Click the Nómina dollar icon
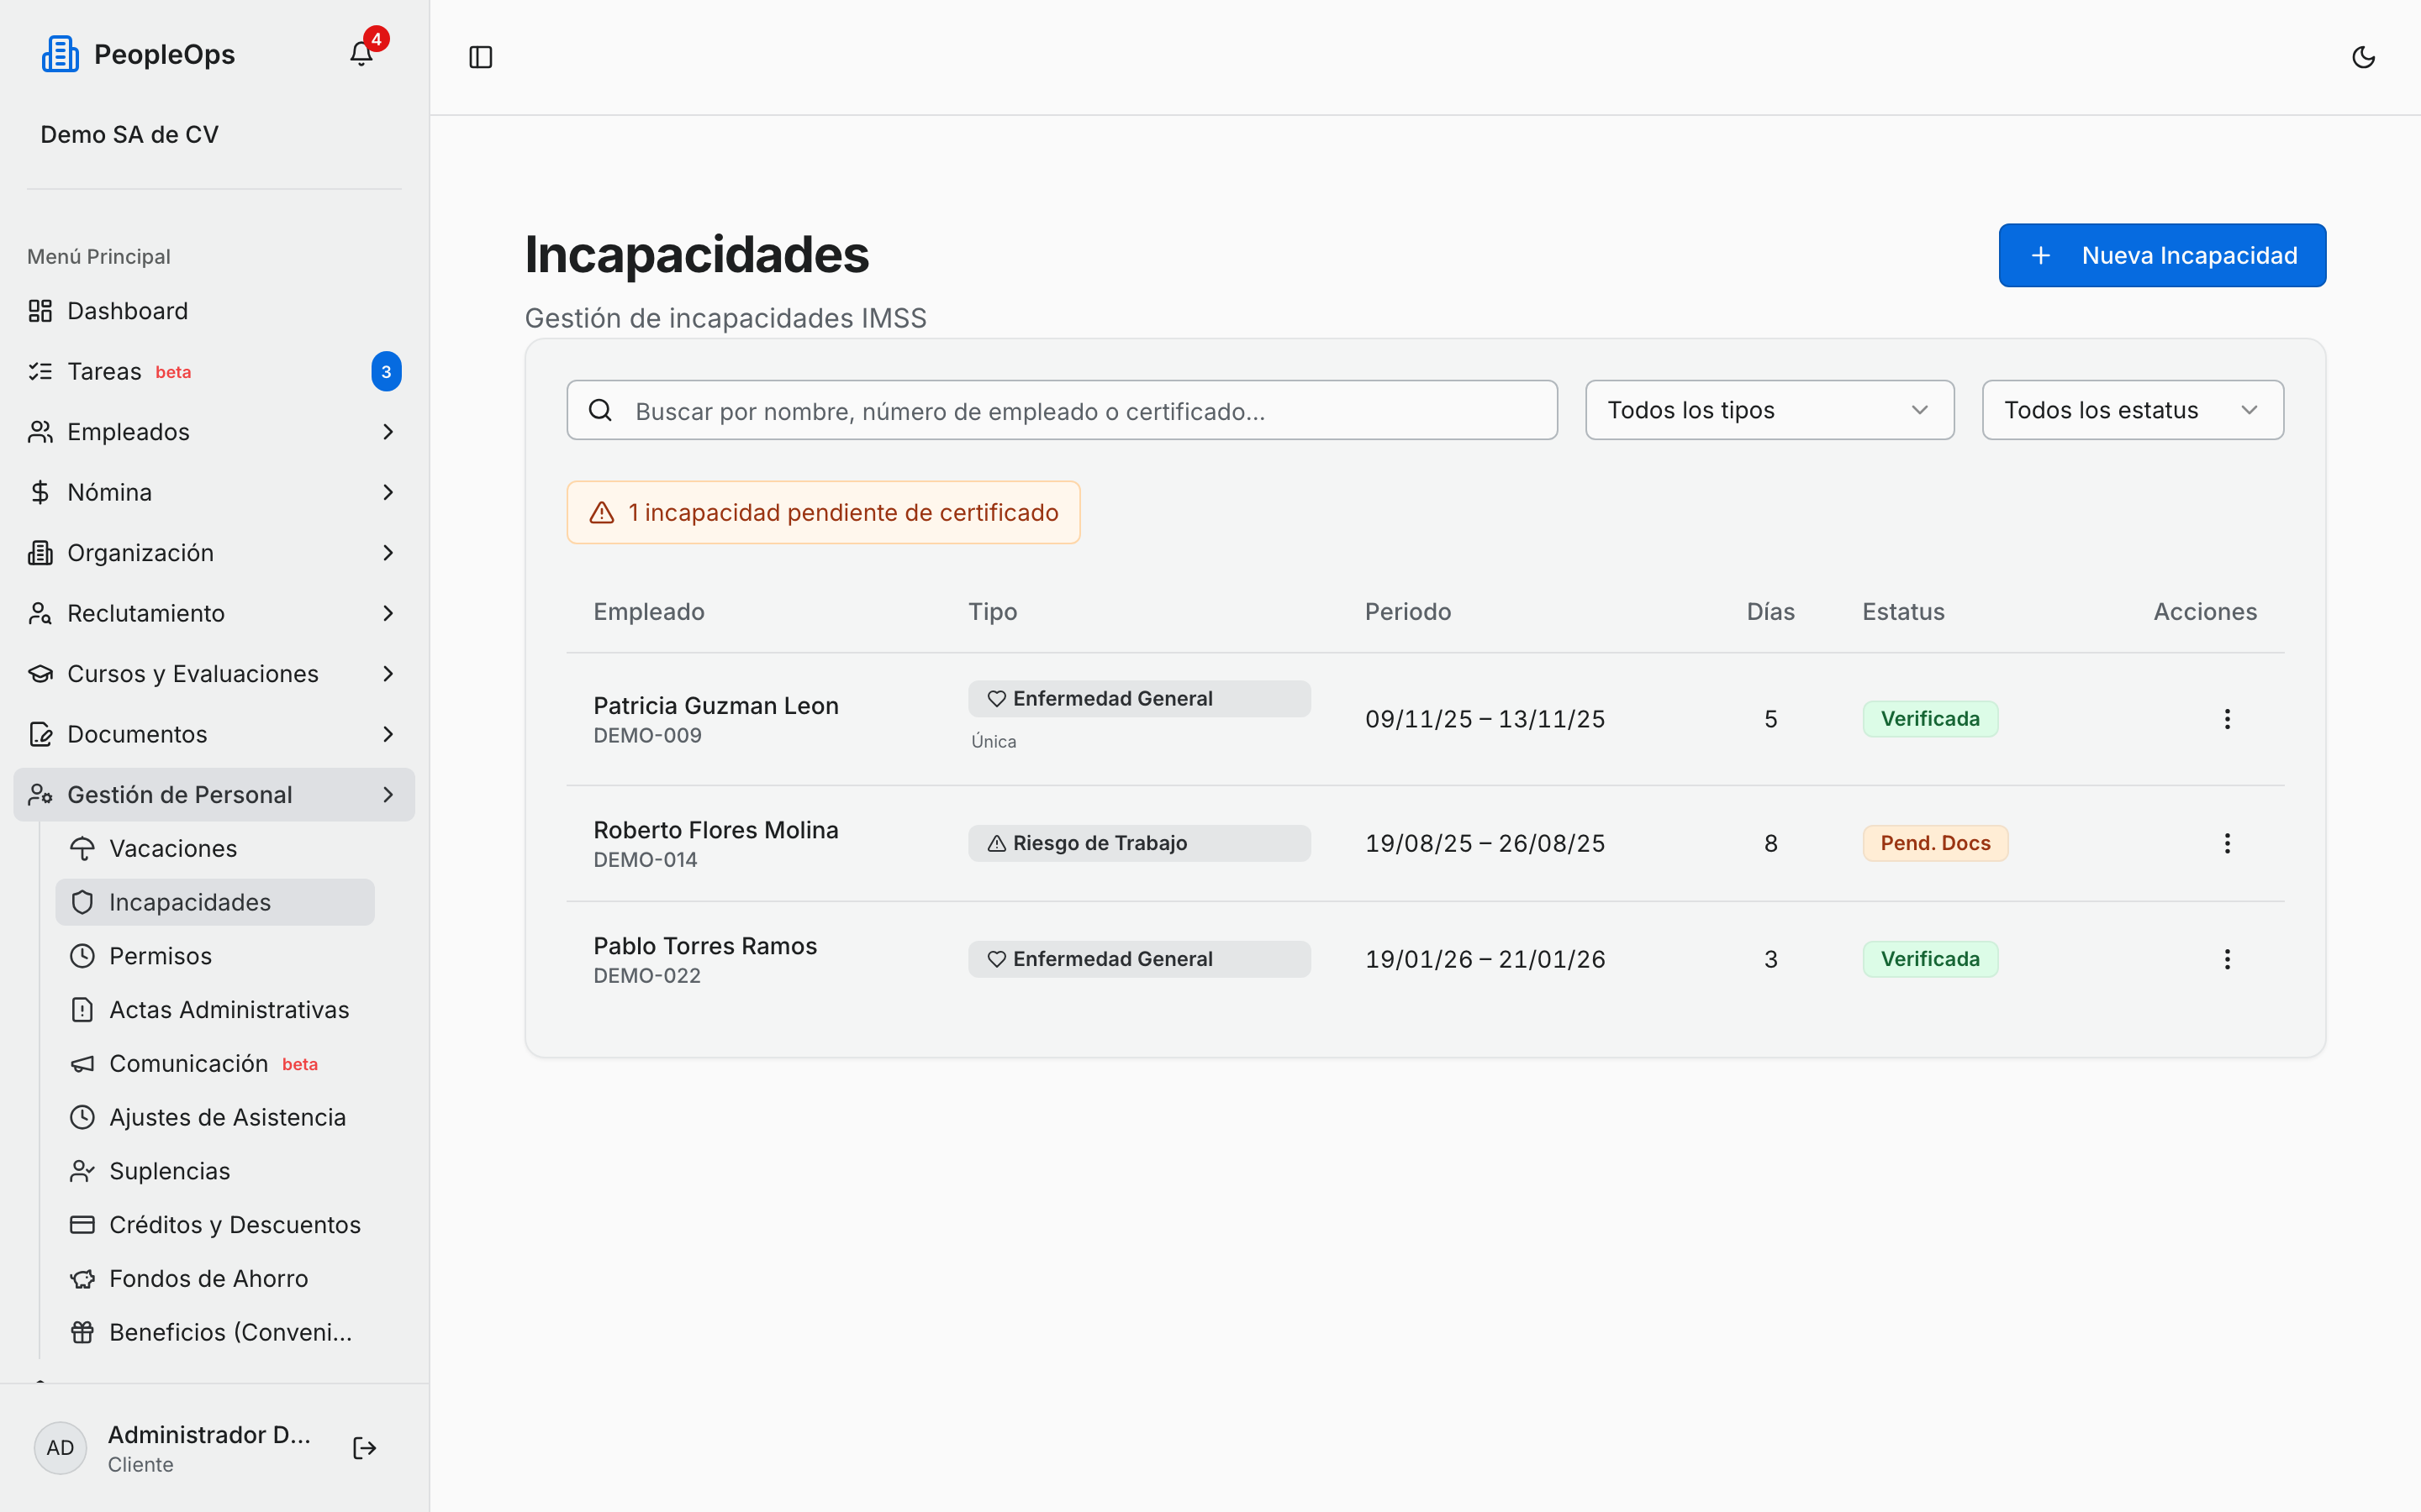This screenshot has height=1512, width=2421. tap(40, 492)
